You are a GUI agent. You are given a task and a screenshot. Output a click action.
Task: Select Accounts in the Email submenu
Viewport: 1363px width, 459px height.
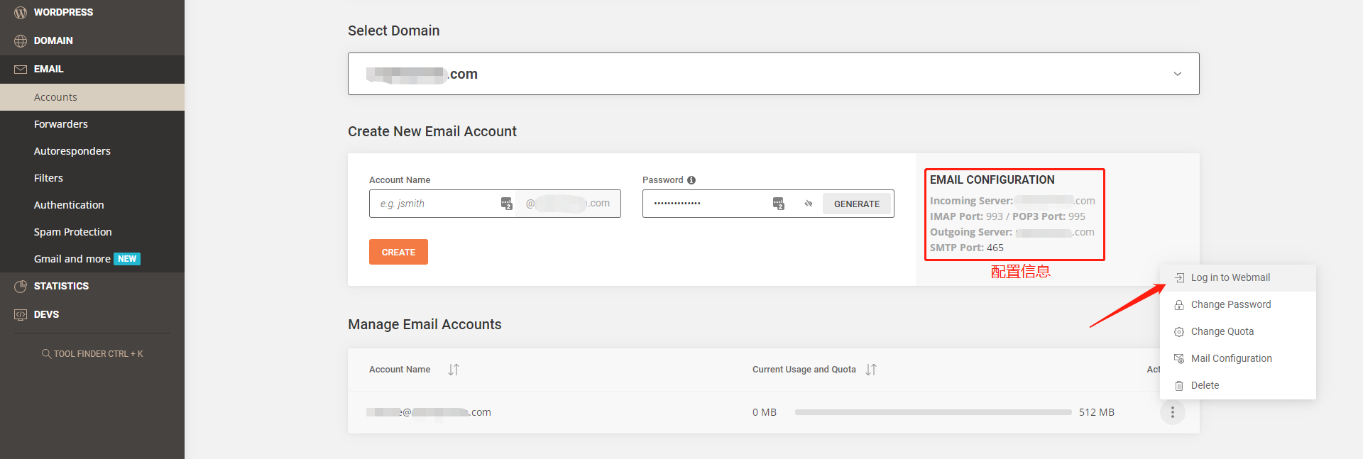[92, 97]
